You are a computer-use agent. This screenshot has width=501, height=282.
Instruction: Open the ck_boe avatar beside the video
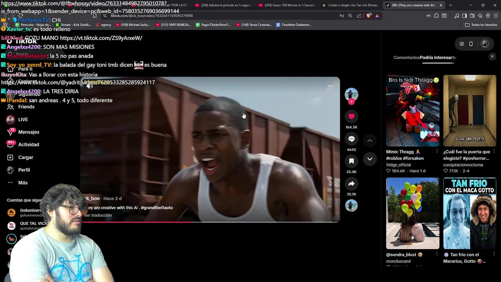click(x=351, y=94)
